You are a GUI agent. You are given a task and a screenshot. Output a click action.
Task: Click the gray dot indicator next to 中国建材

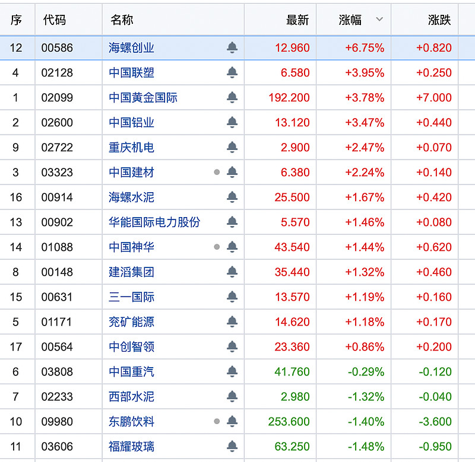[x=216, y=173]
